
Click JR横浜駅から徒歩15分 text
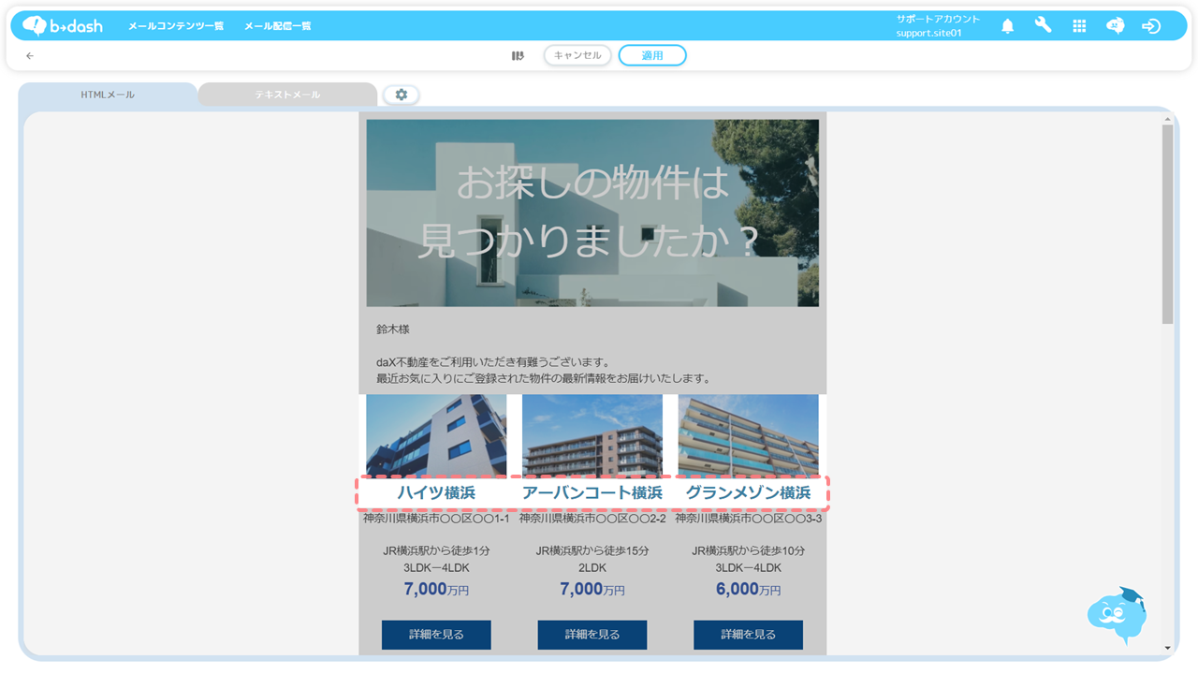(x=592, y=550)
